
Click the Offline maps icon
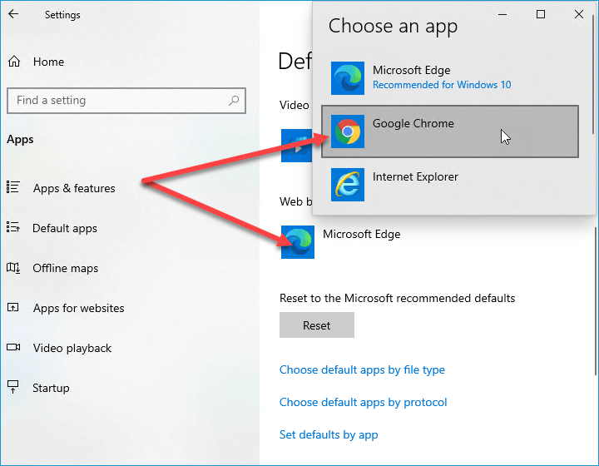(x=13, y=268)
